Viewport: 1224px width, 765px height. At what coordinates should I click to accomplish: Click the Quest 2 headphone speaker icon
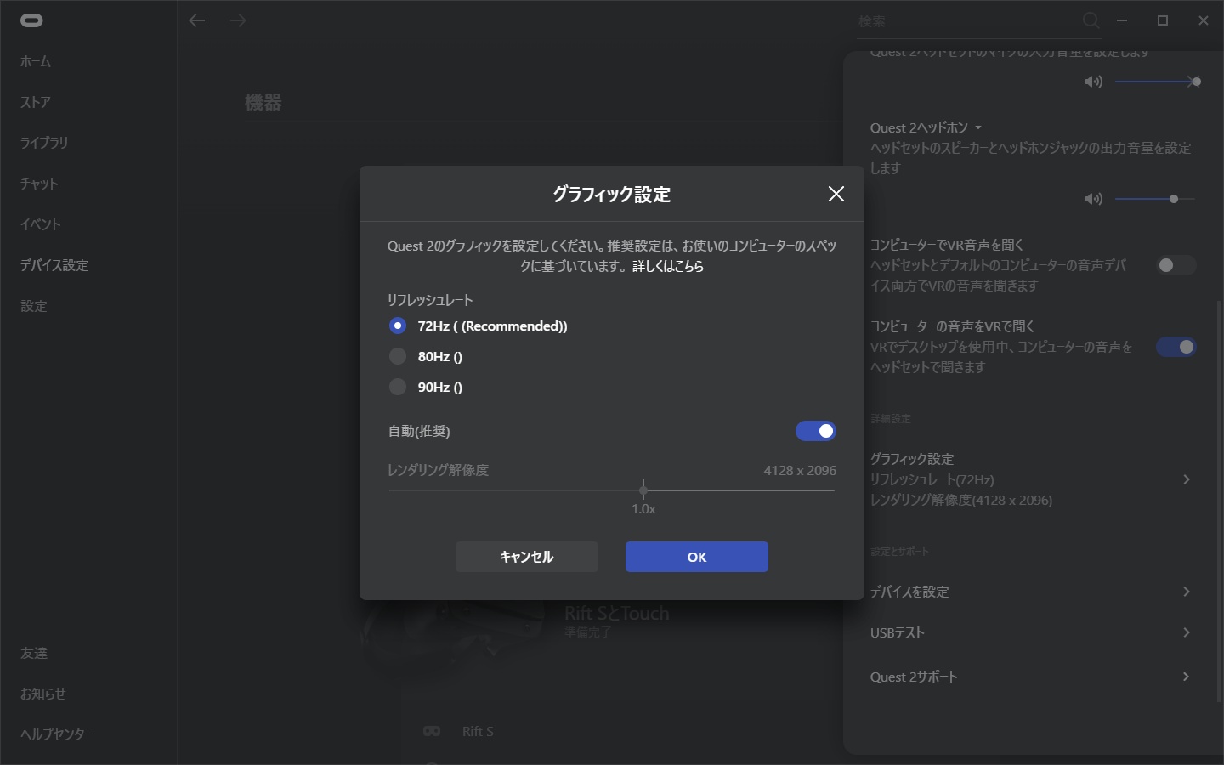click(1093, 199)
